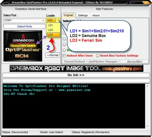
Task: Open OptiFlasher Manager
Action: [x=103, y=61]
